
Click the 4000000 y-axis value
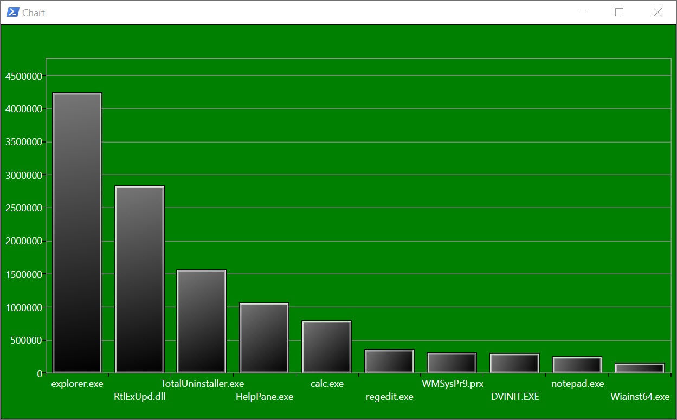(x=23, y=109)
